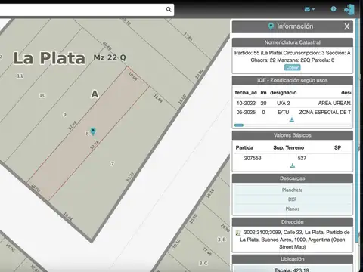Click the La Plata map label
Screen dimensions: 363x272
pos(49,58)
